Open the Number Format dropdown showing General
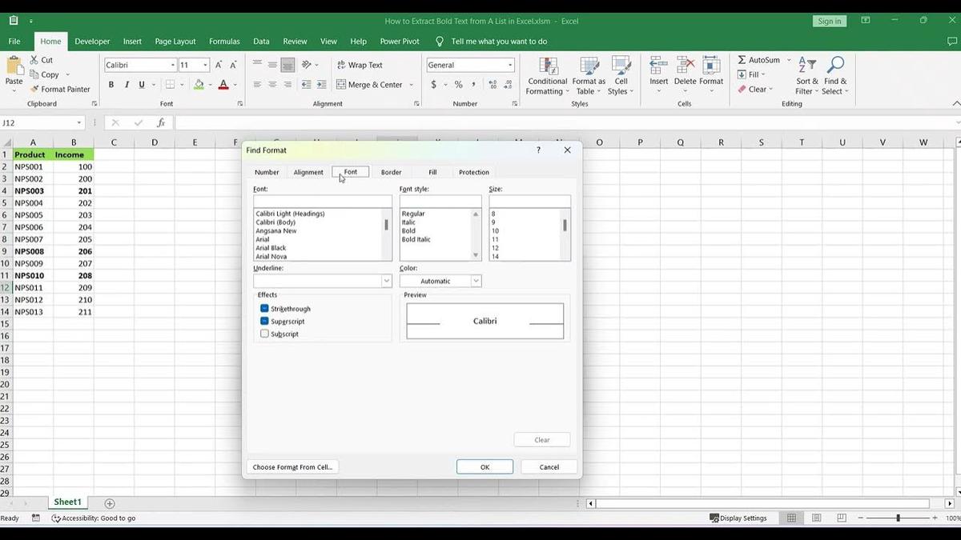This screenshot has height=540, width=961. 509,64
